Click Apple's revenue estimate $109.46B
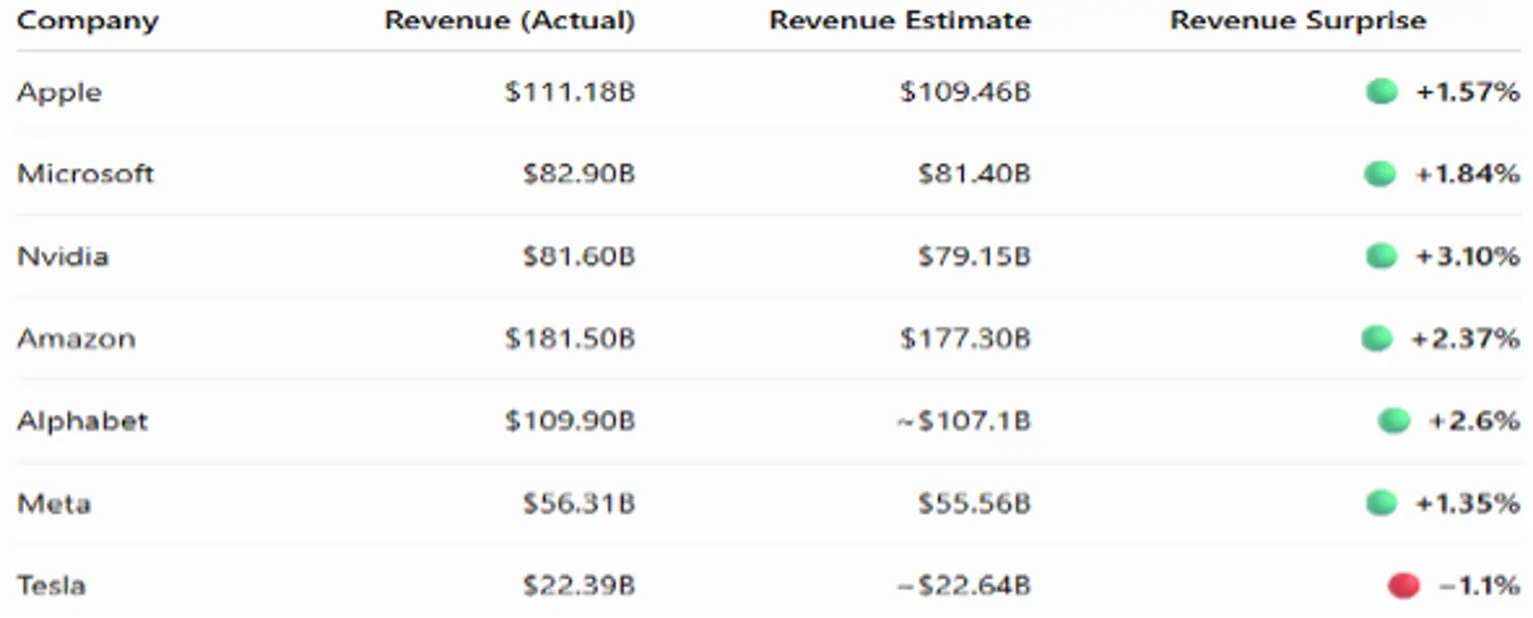1533x618 pixels. pyautogui.click(x=965, y=93)
